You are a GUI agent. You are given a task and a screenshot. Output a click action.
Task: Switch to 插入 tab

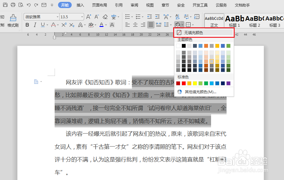click(80, 5)
